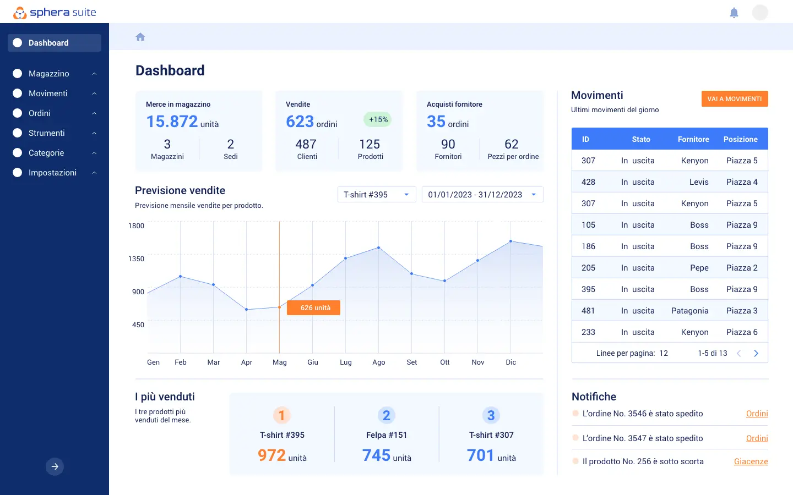Click the sidebar arrow button at bottom
This screenshot has width=793, height=495.
55,466
